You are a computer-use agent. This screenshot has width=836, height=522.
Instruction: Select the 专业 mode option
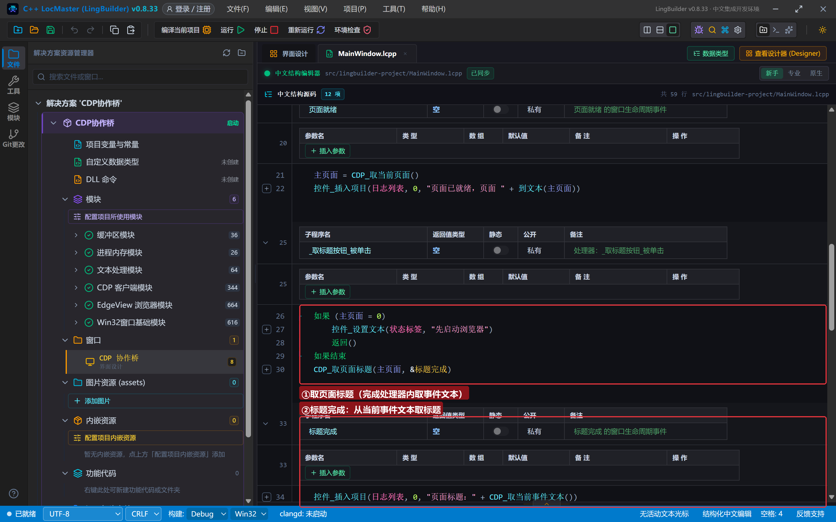point(794,73)
